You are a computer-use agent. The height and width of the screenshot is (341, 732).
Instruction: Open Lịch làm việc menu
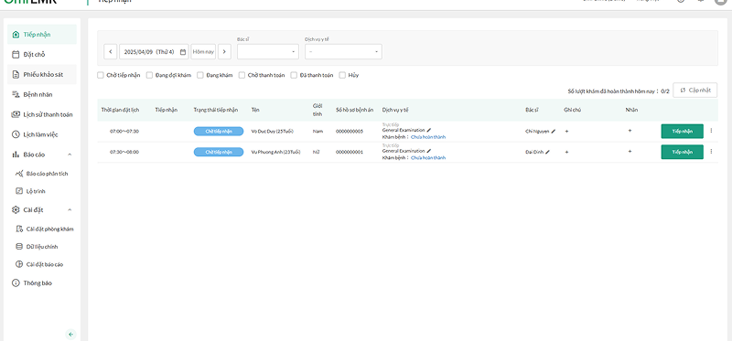point(42,134)
